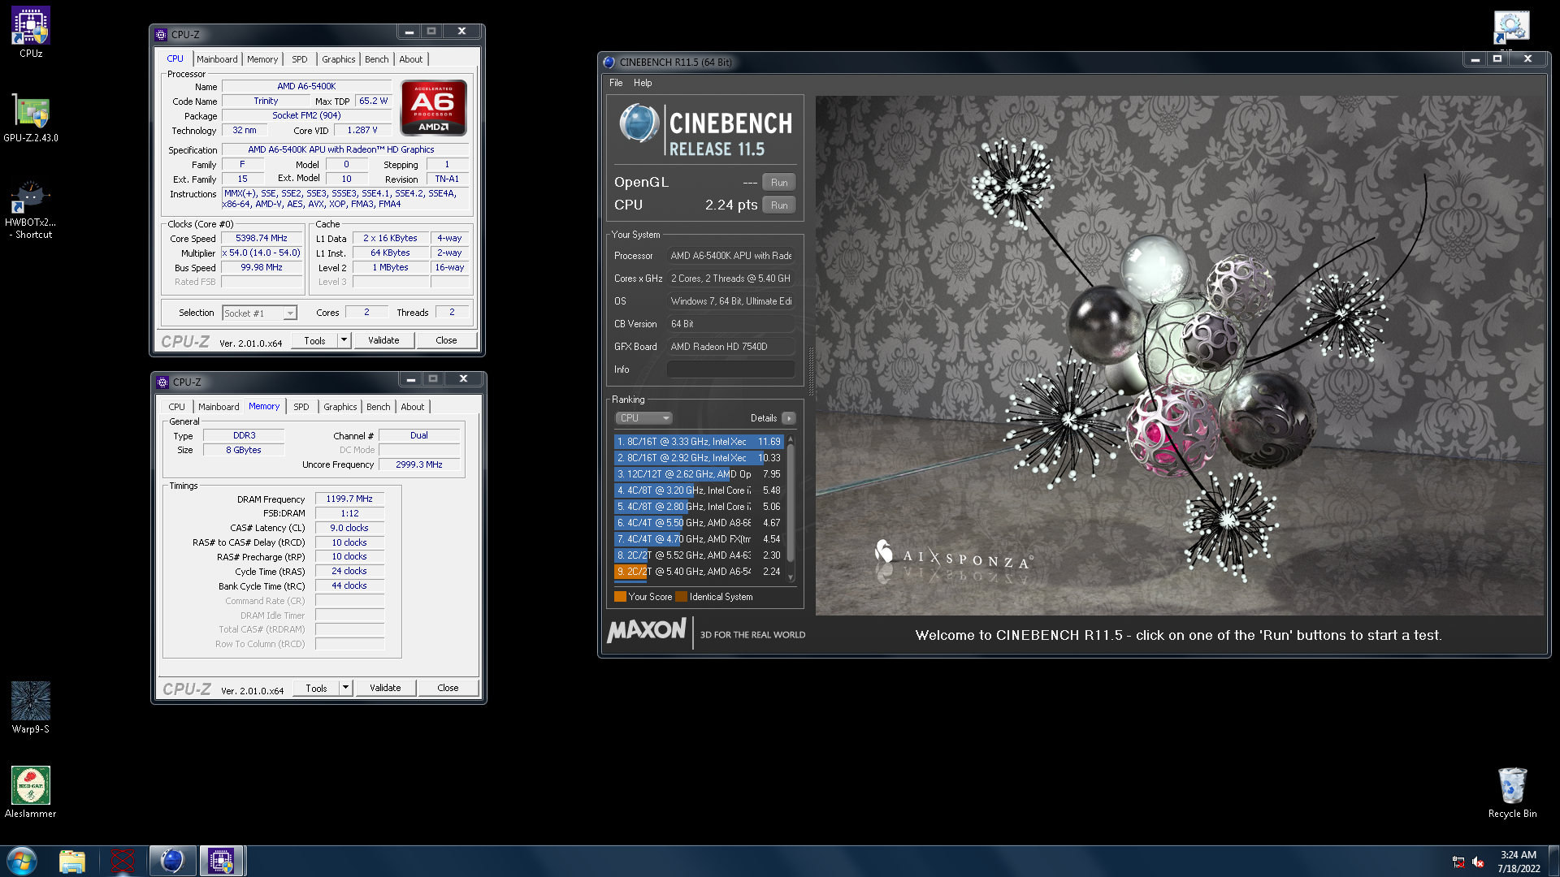
Task: Click Validate in upper CPU-Z window
Action: click(x=383, y=340)
